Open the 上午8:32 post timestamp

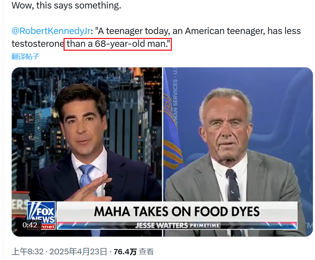(27, 252)
